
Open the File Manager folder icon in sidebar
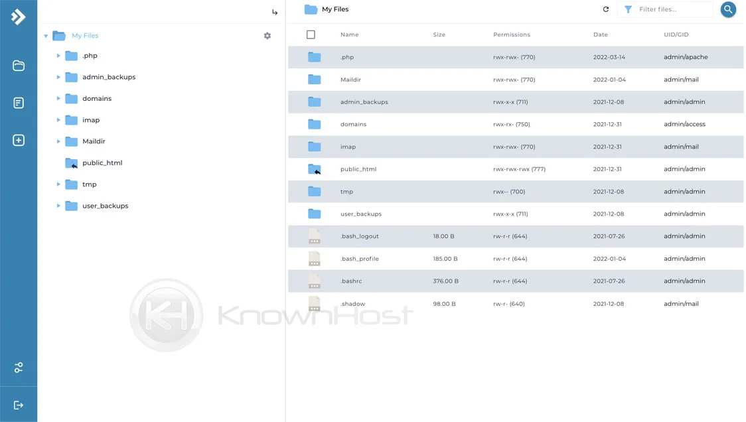click(x=18, y=65)
